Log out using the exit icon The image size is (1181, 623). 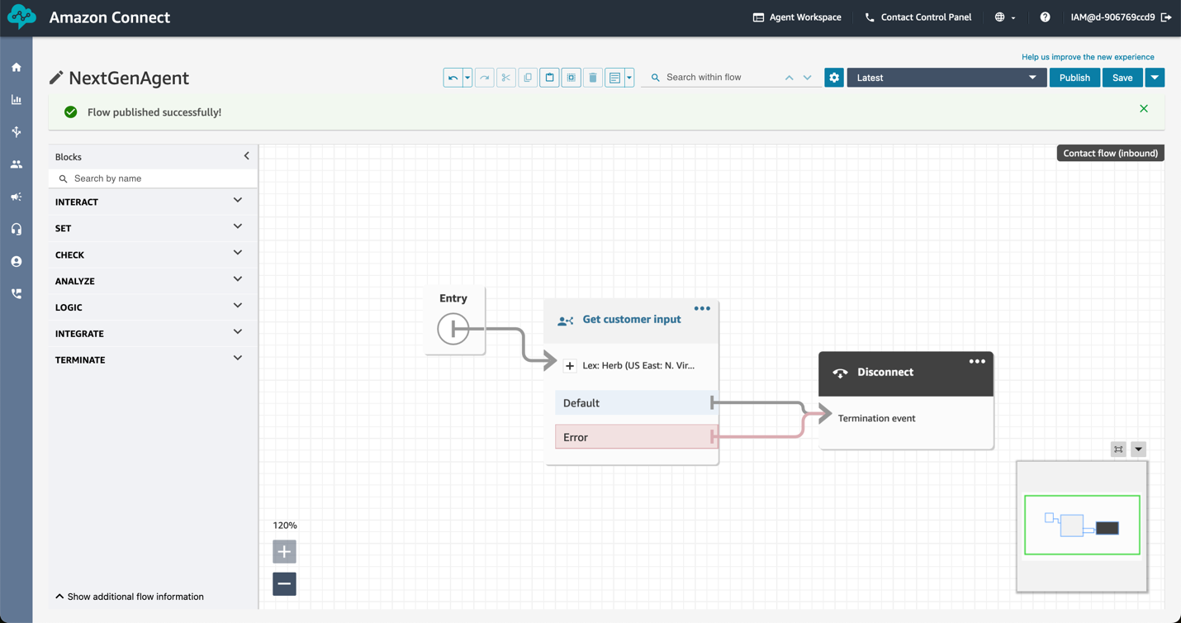(x=1166, y=17)
